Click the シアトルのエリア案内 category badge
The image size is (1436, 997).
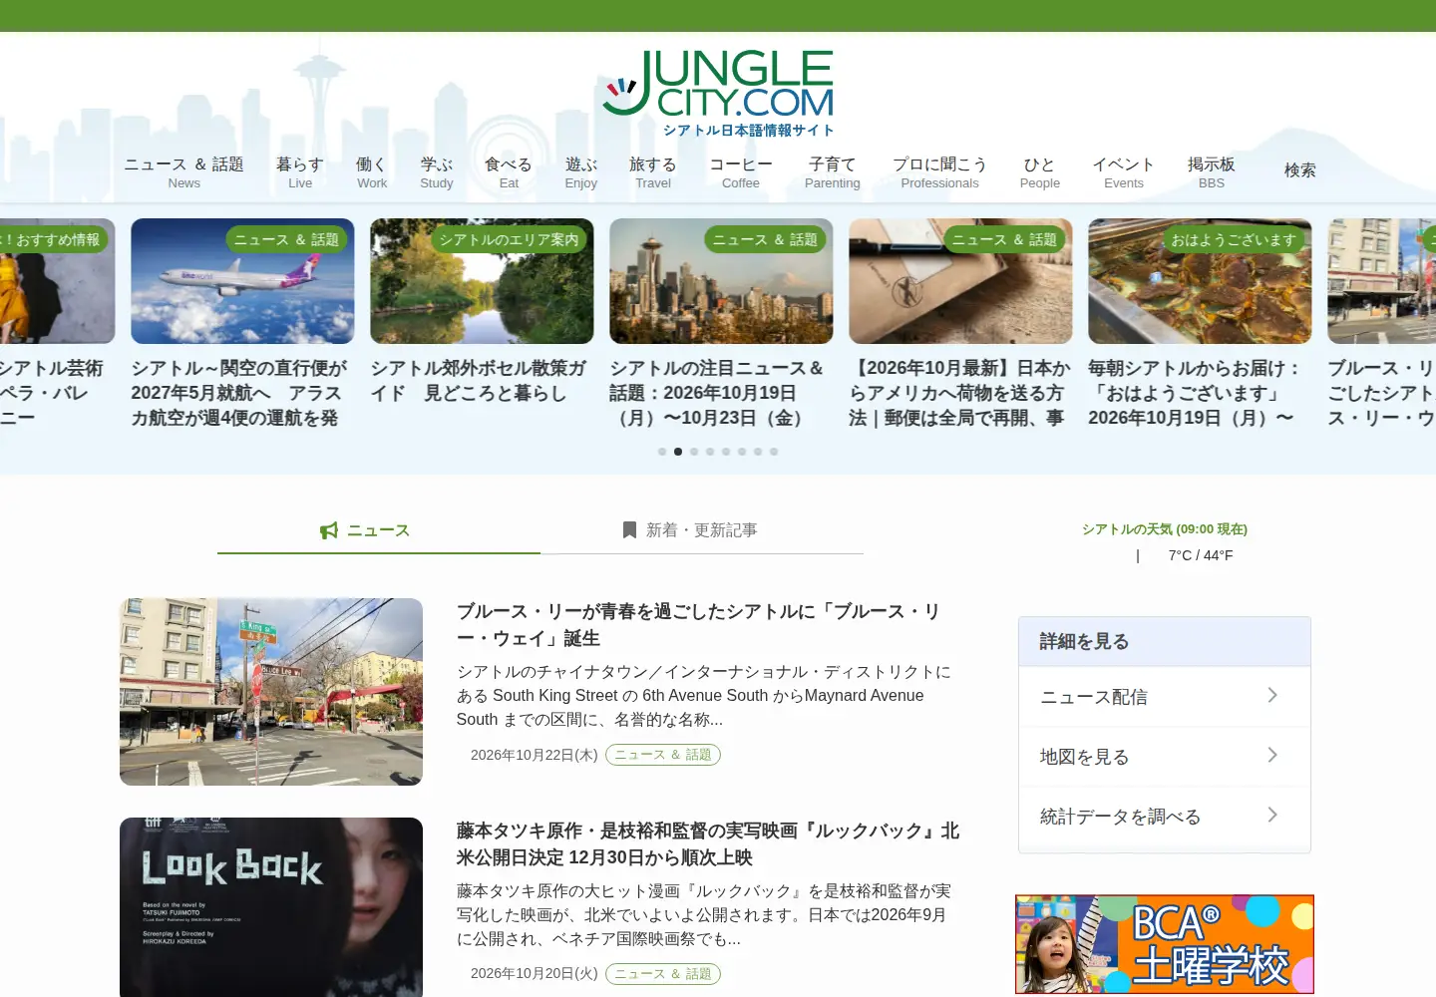pos(509,239)
